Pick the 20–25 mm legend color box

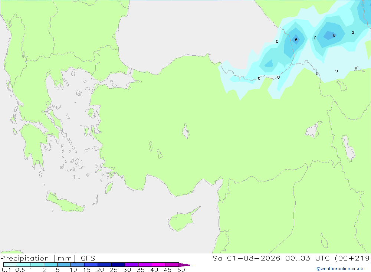(x=105, y=265)
